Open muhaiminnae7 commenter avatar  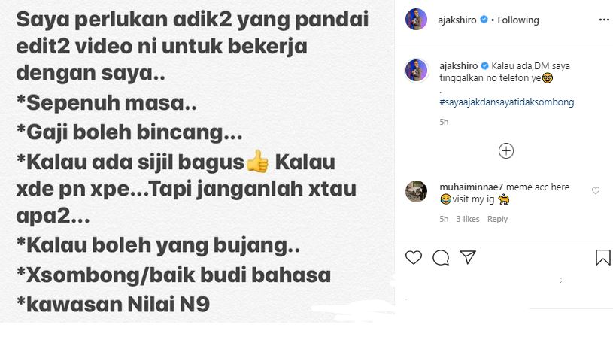coord(416,191)
